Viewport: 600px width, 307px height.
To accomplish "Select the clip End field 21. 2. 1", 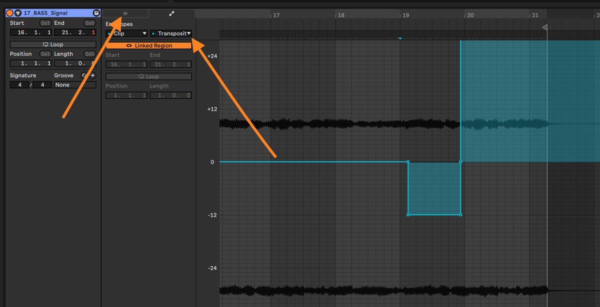I will pos(75,32).
